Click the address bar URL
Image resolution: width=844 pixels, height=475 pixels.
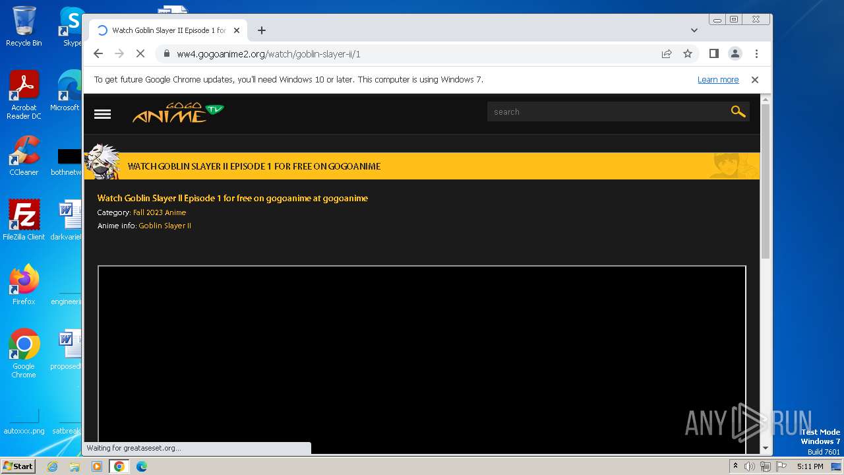(x=268, y=54)
